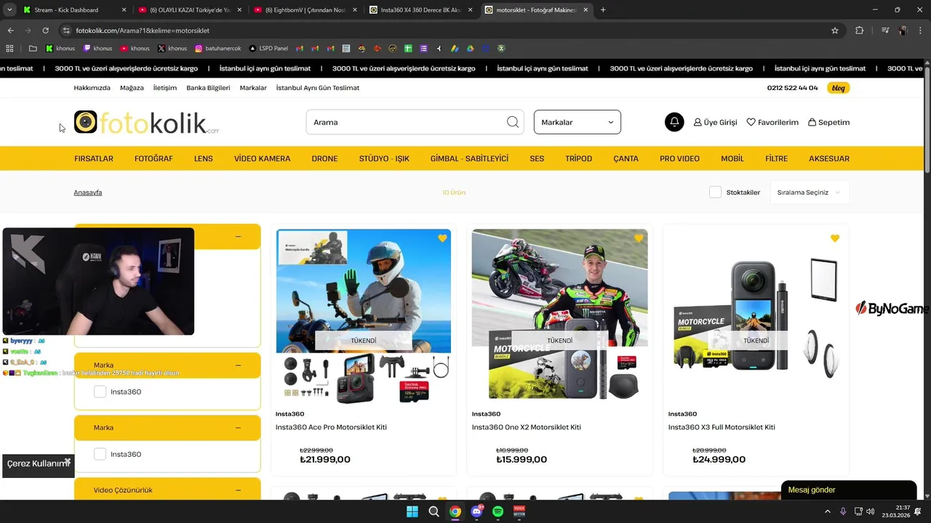This screenshot has height=523, width=931.
Task: Show hidden tray icons chevron
Action: 828,511
